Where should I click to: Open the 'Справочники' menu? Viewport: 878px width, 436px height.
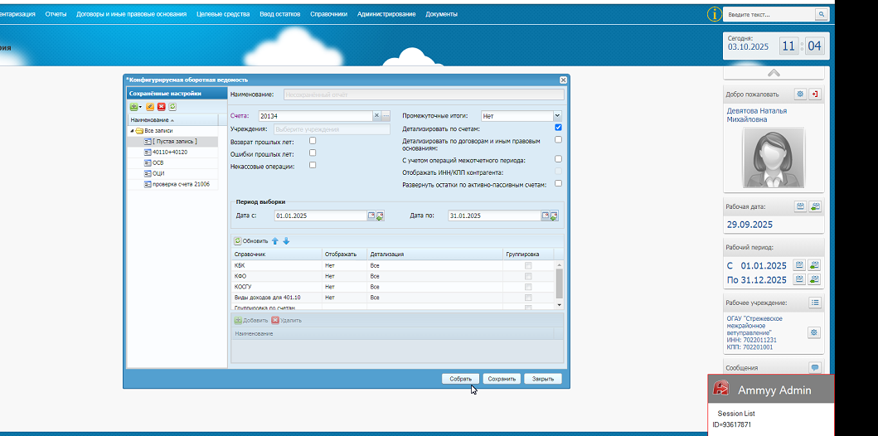pyautogui.click(x=328, y=14)
